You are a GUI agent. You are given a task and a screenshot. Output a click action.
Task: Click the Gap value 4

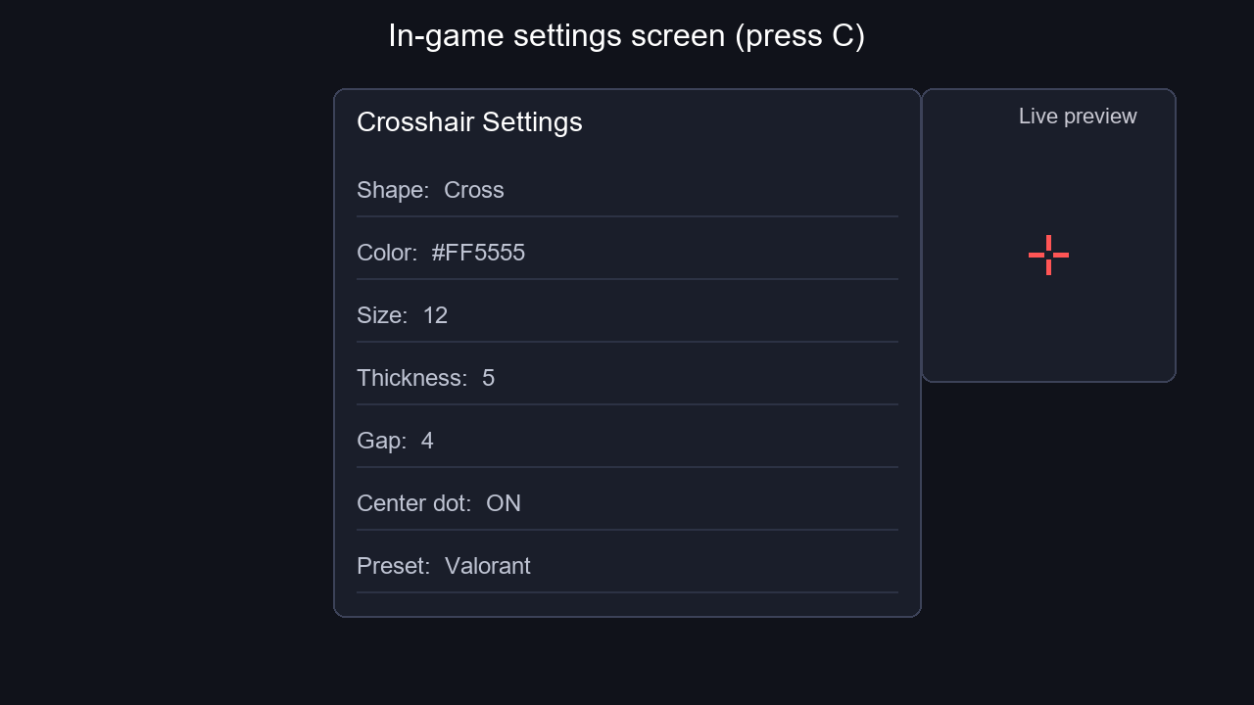[x=427, y=441]
